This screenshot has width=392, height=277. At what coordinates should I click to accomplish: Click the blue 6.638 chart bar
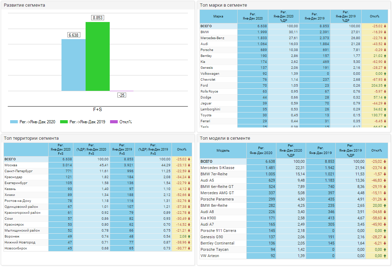click(x=73, y=65)
